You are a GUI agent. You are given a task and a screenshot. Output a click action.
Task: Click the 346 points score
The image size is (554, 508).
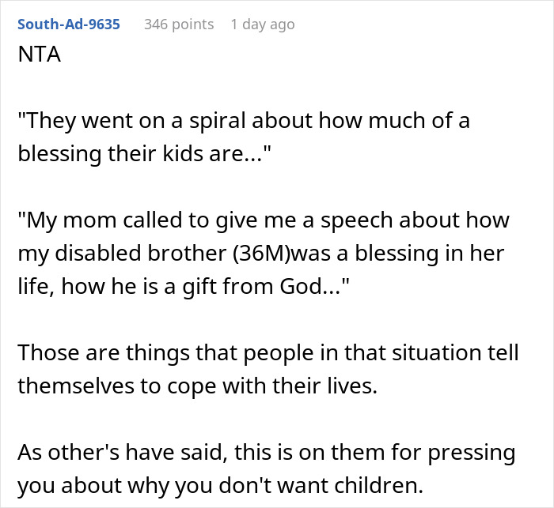pyautogui.click(x=179, y=24)
